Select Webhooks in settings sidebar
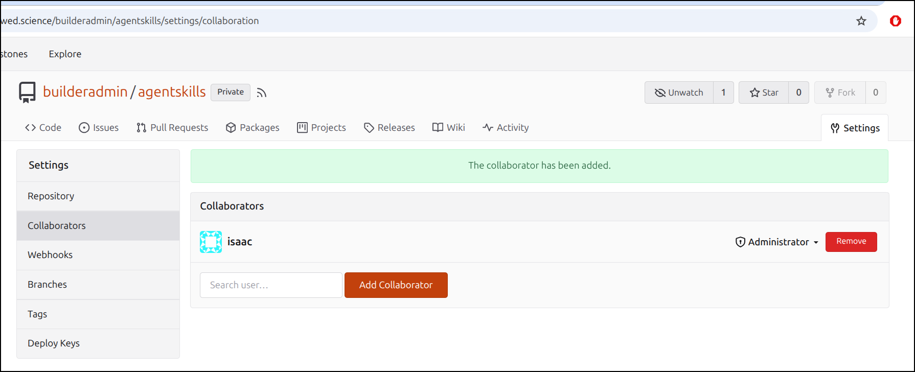This screenshot has width=915, height=372. pyautogui.click(x=50, y=255)
